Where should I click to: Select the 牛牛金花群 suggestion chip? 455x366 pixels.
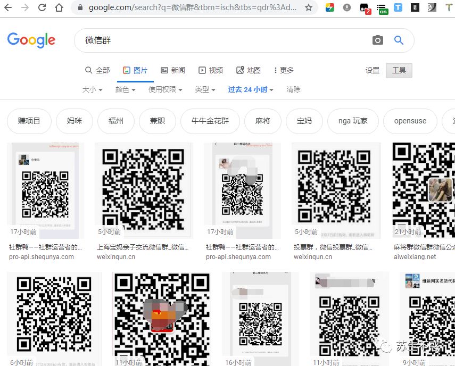210,121
